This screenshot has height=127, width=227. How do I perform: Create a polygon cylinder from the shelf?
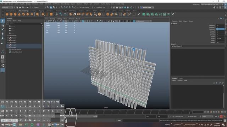coord(15,14)
